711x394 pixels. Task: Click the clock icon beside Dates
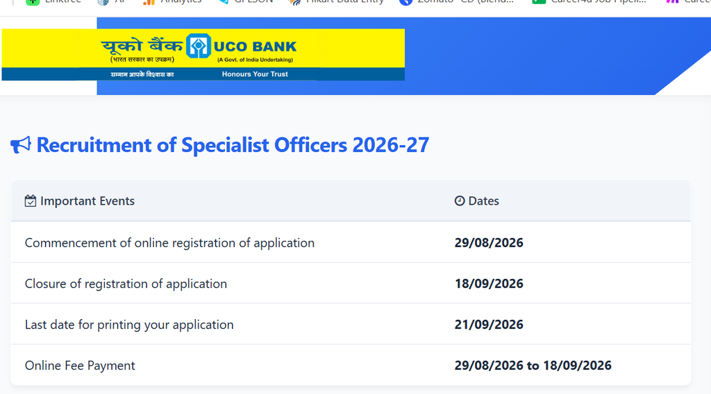[x=460, y=200]
